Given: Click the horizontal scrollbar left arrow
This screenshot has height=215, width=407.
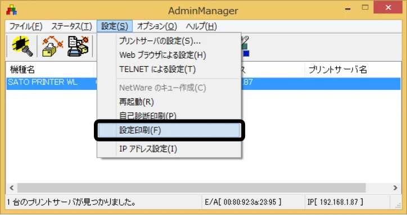Looking at the screenshot, I should 12,187.
